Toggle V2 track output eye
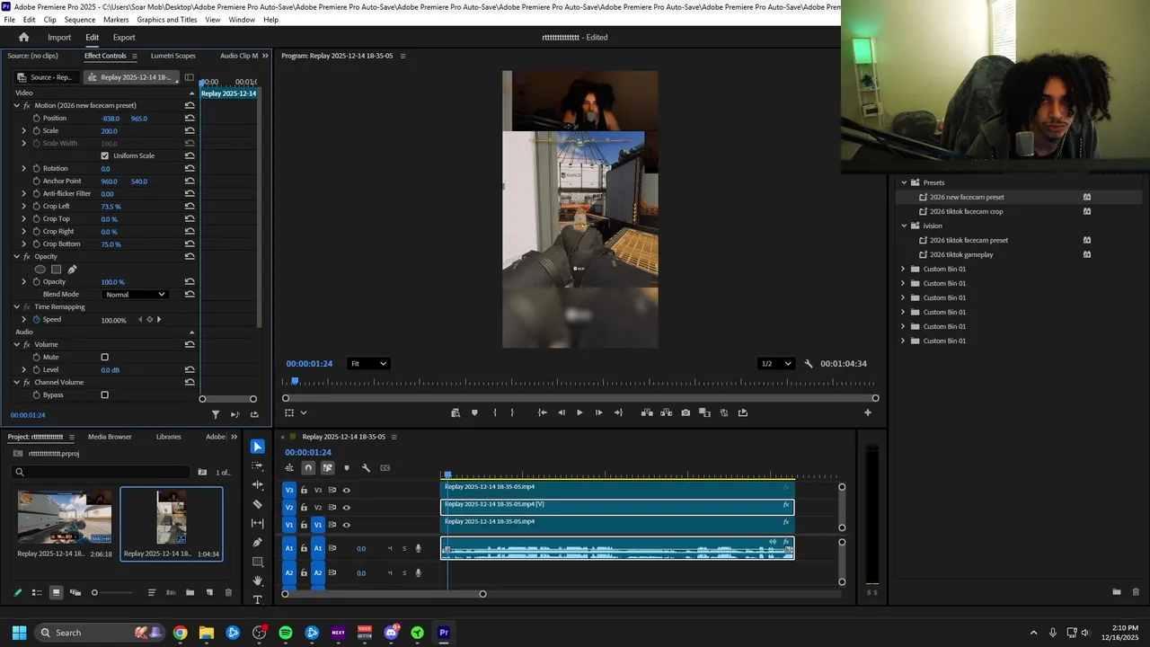Viewport: 1150px width, 647px height. pos(346,508)
